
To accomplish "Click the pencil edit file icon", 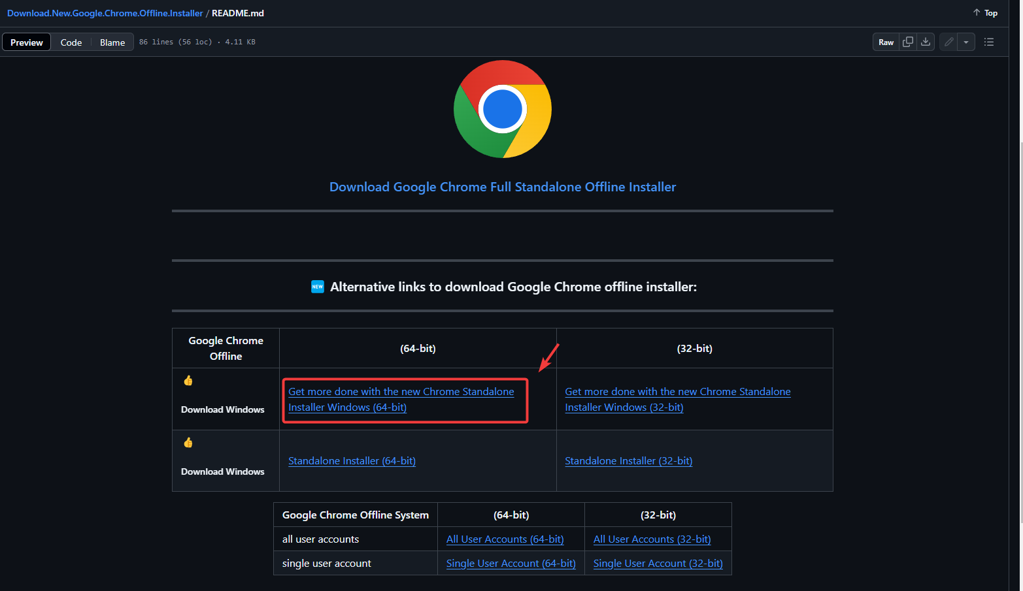I will (x=948, y=42).
